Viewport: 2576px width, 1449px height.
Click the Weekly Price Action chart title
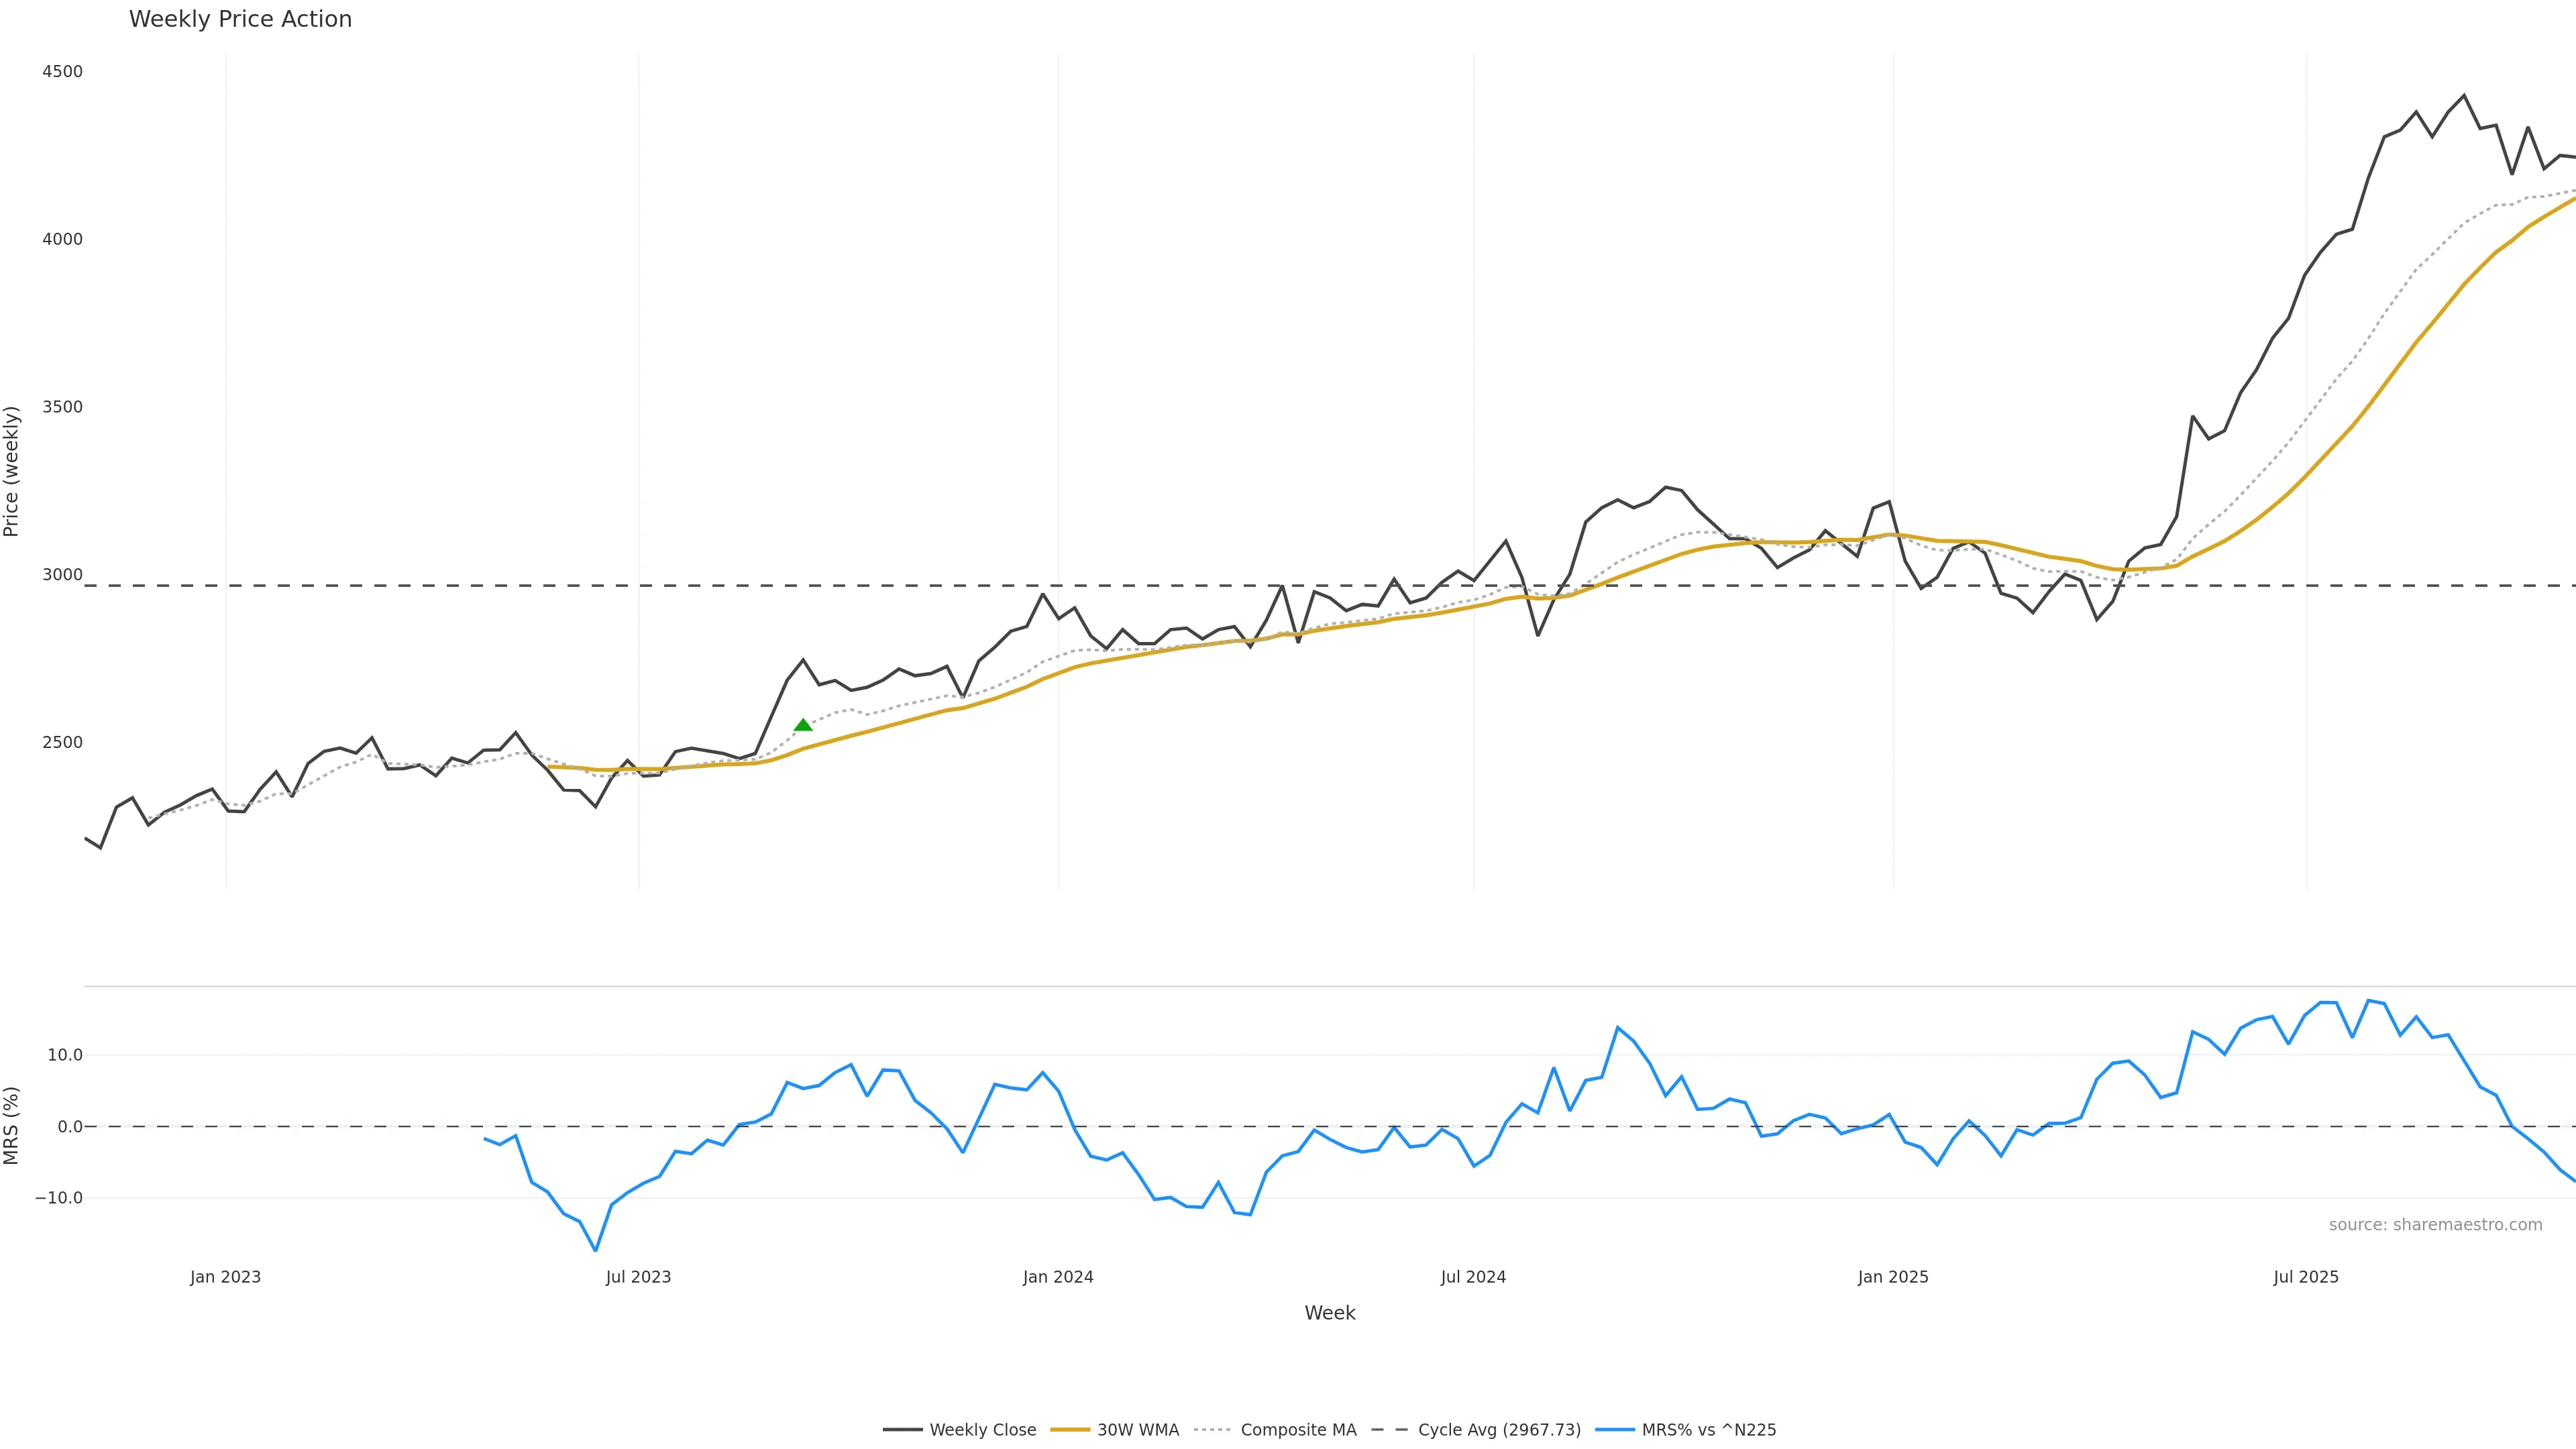(x=240, y=19)
